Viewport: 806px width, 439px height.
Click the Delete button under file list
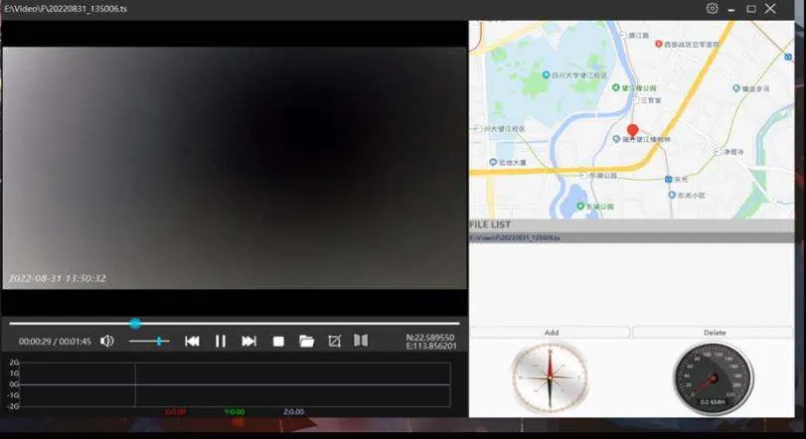(x=713, y=332)
